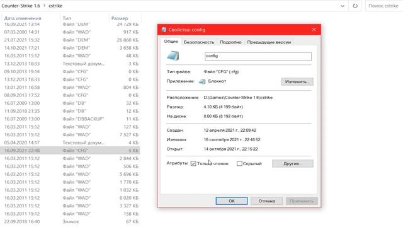This screenshot has width=403, height=227.
Task: Select the 32 КБ DB file row
Action: pos(70,103)
